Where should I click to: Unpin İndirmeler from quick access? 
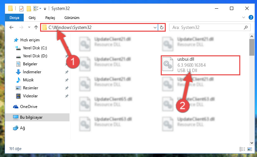(67, 72)
